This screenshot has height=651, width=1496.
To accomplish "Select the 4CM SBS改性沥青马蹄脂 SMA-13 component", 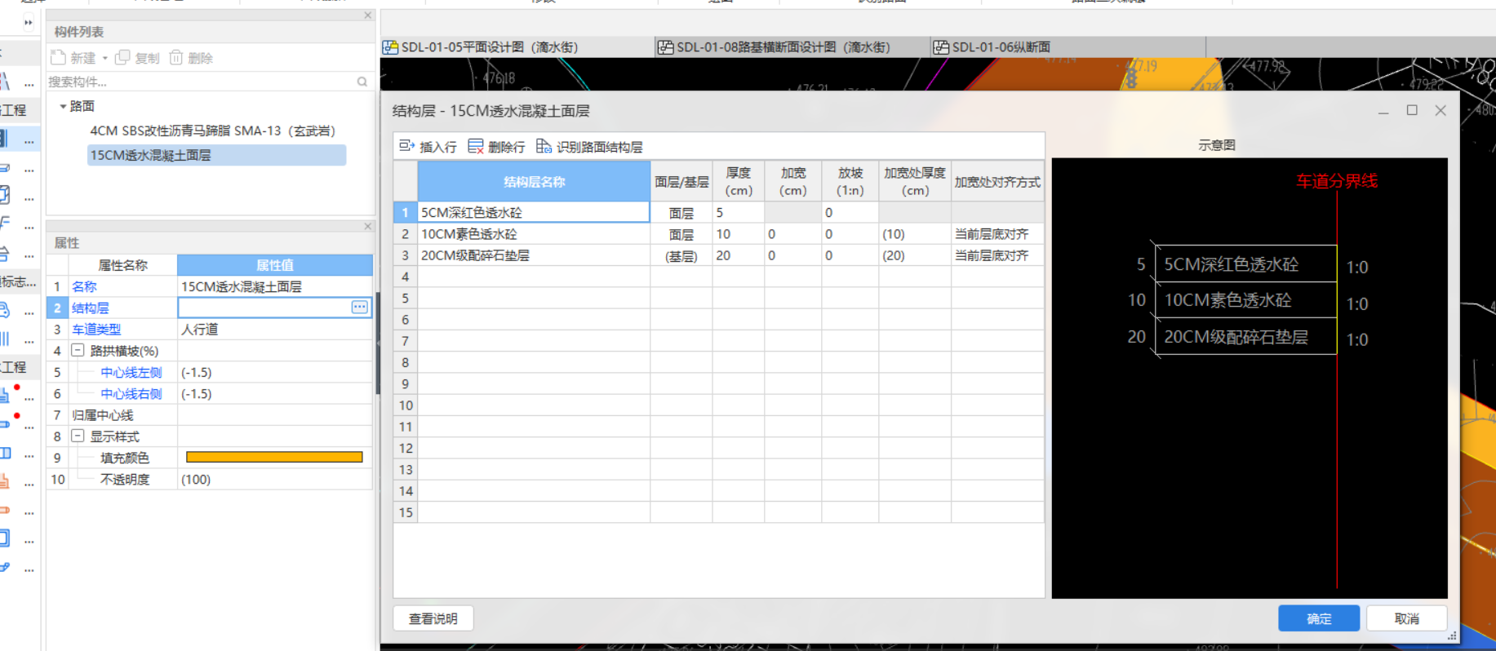I will [x=213, y=131].
